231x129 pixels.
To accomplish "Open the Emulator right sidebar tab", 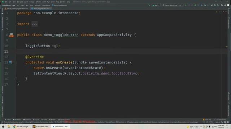I will [228, 96].
